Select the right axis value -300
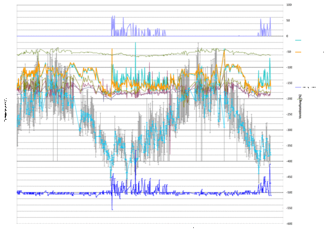 [289, 130]
